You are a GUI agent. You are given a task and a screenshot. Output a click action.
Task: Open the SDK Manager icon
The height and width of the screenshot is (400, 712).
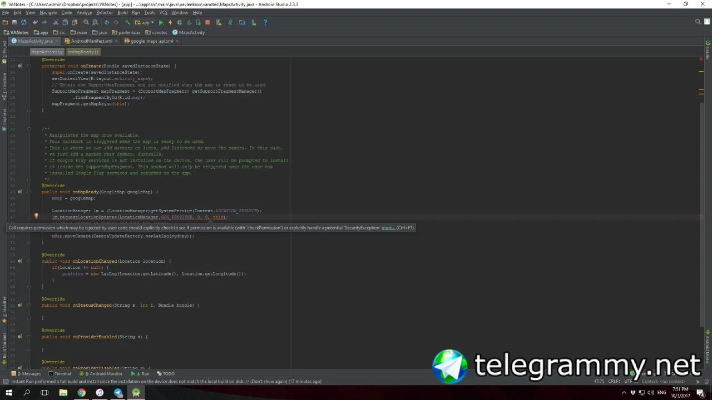(253, 22)
